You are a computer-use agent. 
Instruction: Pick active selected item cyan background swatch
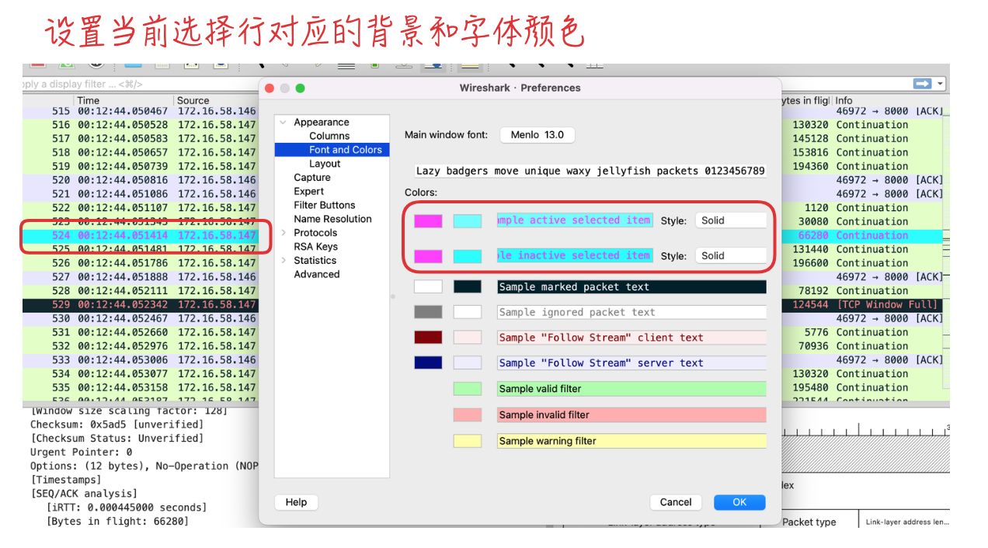(468, 221)
